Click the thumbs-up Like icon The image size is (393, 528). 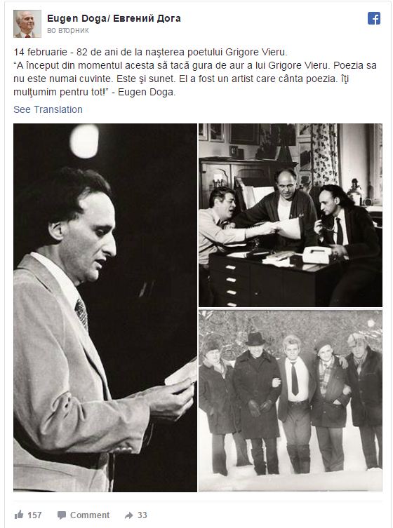pyautogui.click(x=19, y=515)
